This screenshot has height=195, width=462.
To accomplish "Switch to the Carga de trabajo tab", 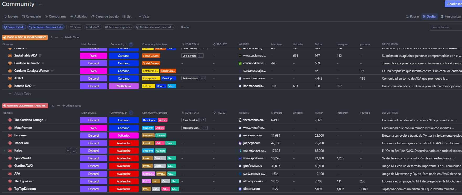I will click(x=105, y=16).
